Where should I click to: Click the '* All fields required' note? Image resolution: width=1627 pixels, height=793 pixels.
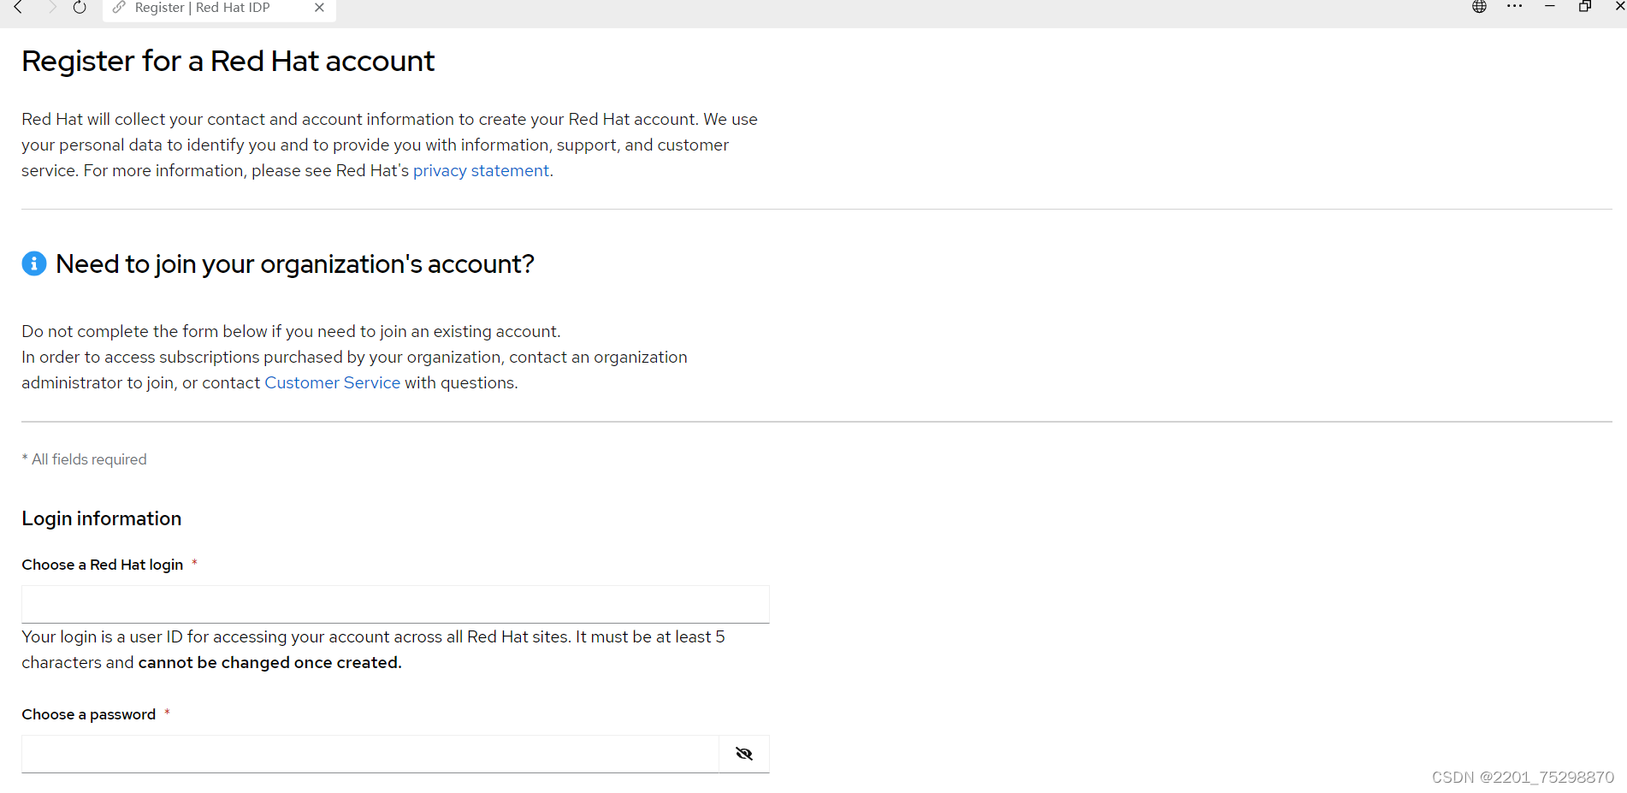click(84, 459)
